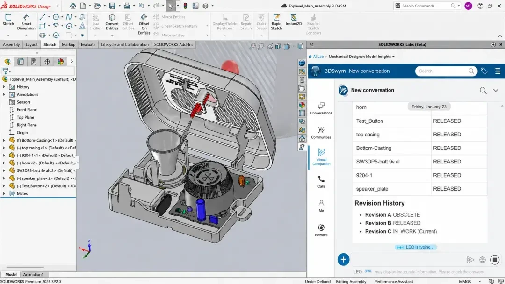
Task: Open Virtual Companion in sidebar
Action: [321, 157]
